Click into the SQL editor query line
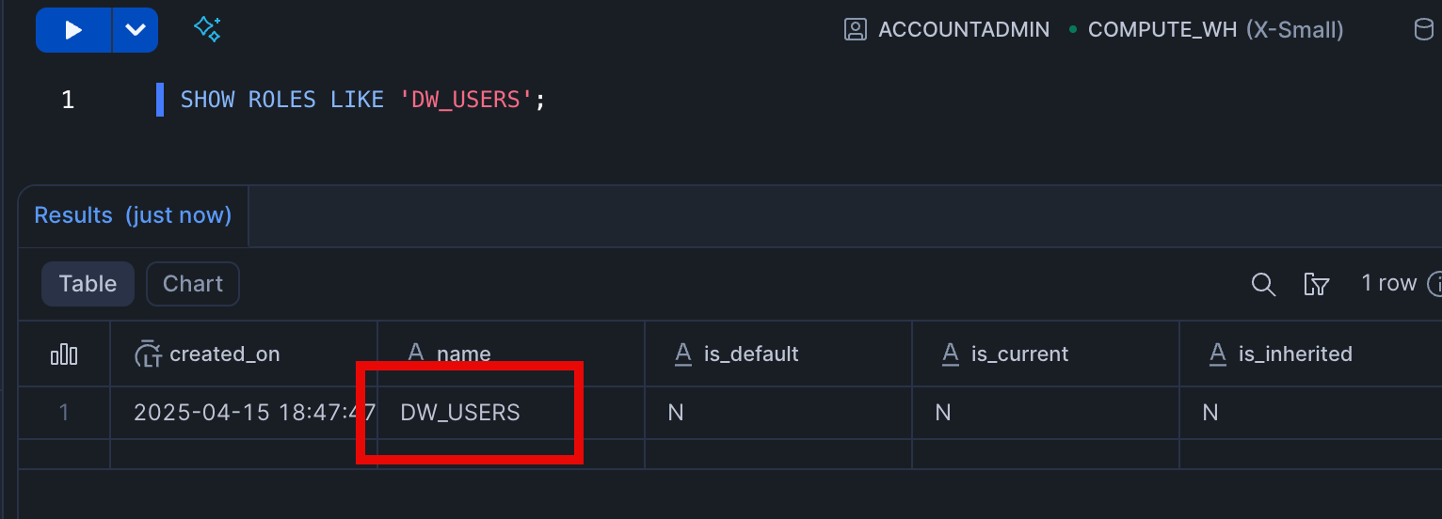 tap(362, 100)
